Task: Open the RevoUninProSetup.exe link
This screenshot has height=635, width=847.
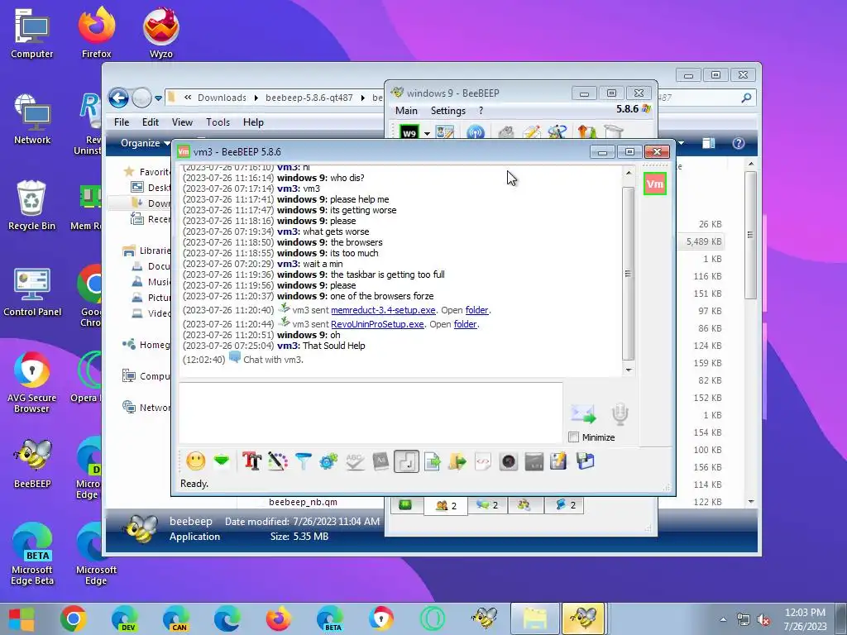Action: [x=377, y=324]
